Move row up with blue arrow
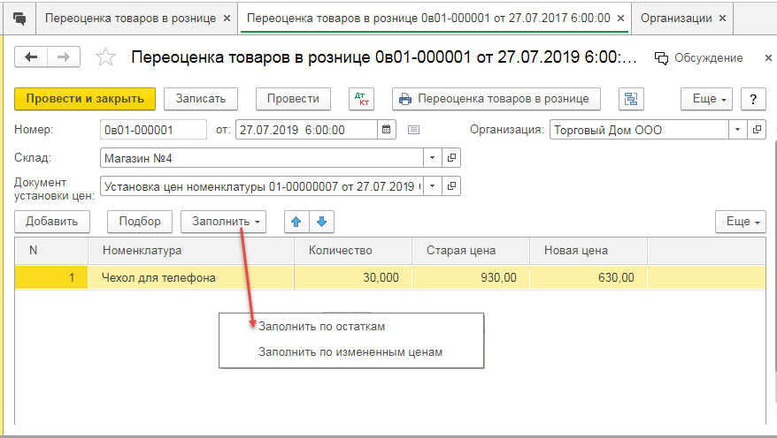 click(x=296, y=222)
